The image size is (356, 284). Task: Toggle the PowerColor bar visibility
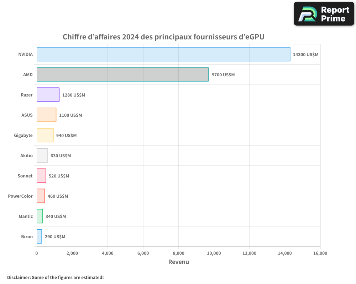coord(41,196)
